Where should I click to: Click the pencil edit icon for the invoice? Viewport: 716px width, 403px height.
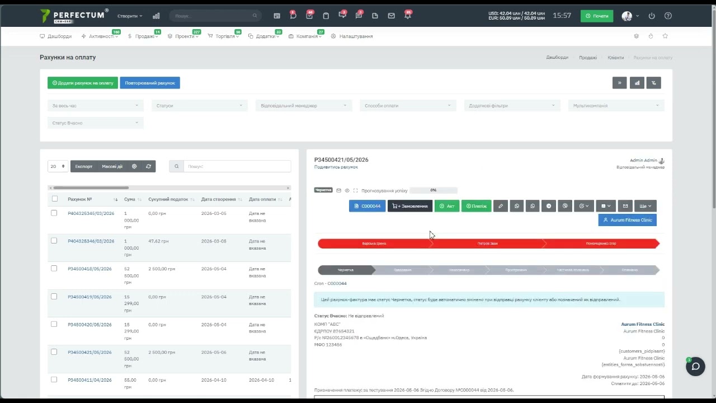coord(501,206)
